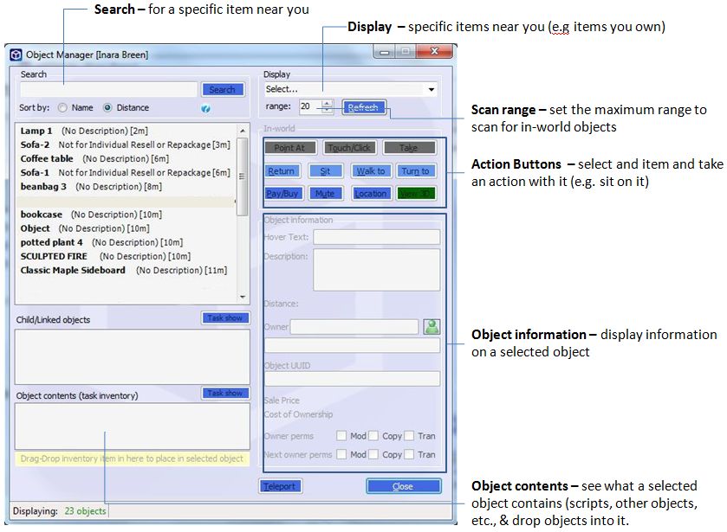Click the Teleport button

click(x=280, y=486)
